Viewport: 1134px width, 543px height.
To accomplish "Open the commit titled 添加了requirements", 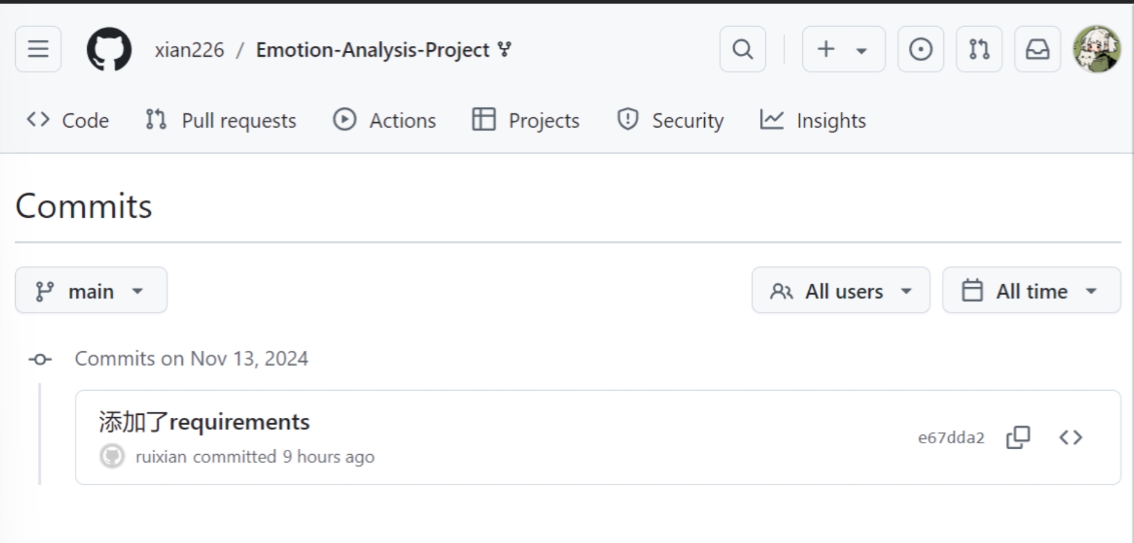I will click(x=204, y=422).
